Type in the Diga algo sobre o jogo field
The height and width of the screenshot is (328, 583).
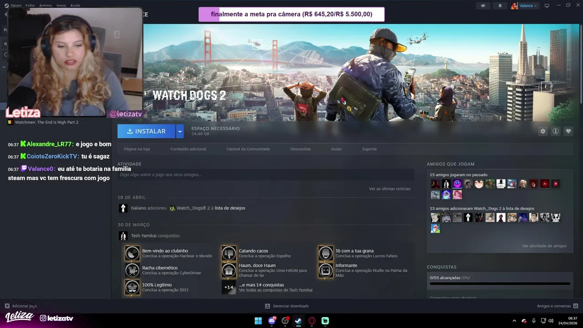(x=266, y=174)
